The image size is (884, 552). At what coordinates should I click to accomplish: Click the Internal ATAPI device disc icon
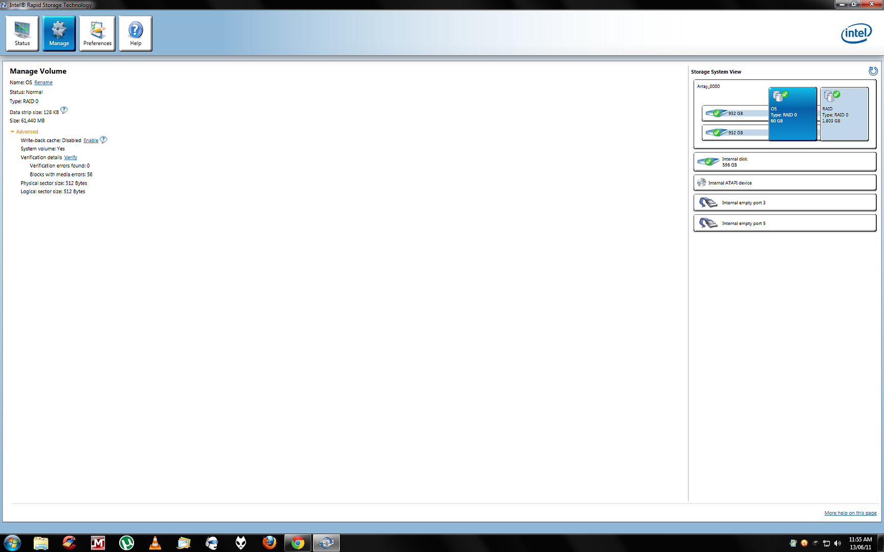701,182
